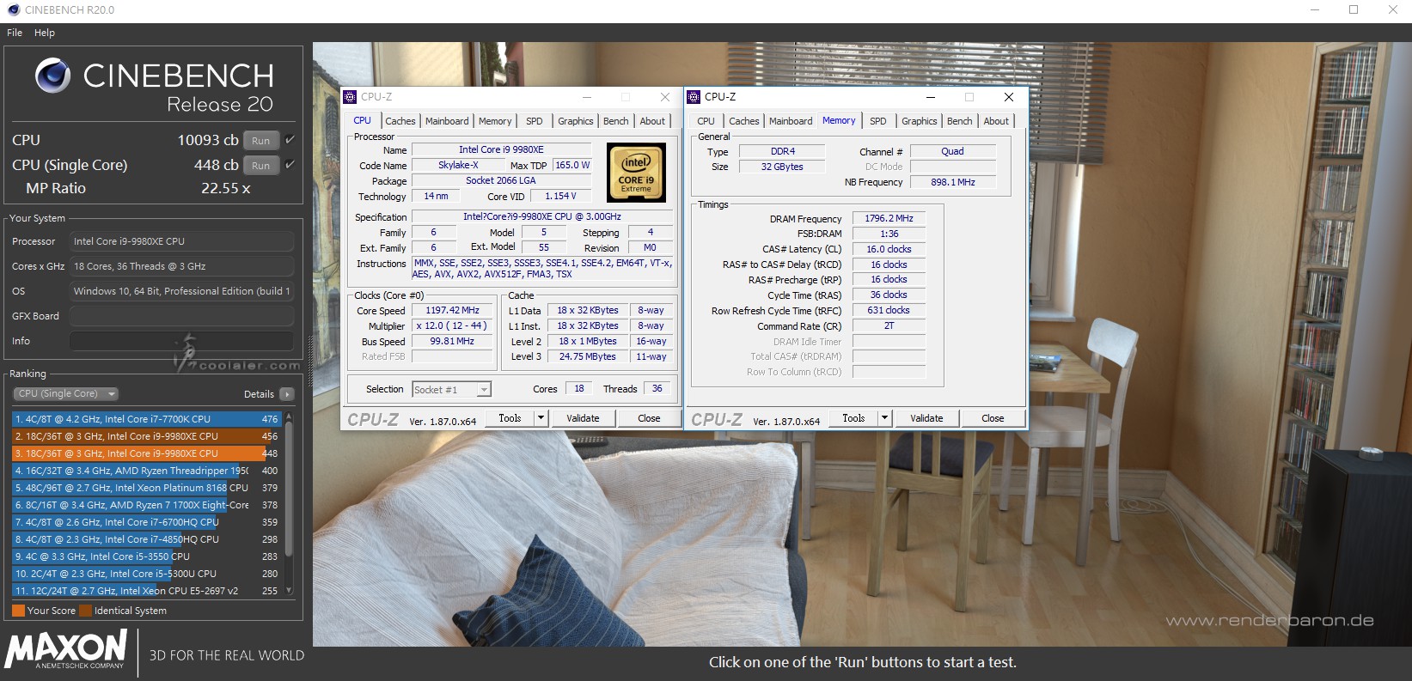Open the Socket #1 selection dropdown

(451, 390)
